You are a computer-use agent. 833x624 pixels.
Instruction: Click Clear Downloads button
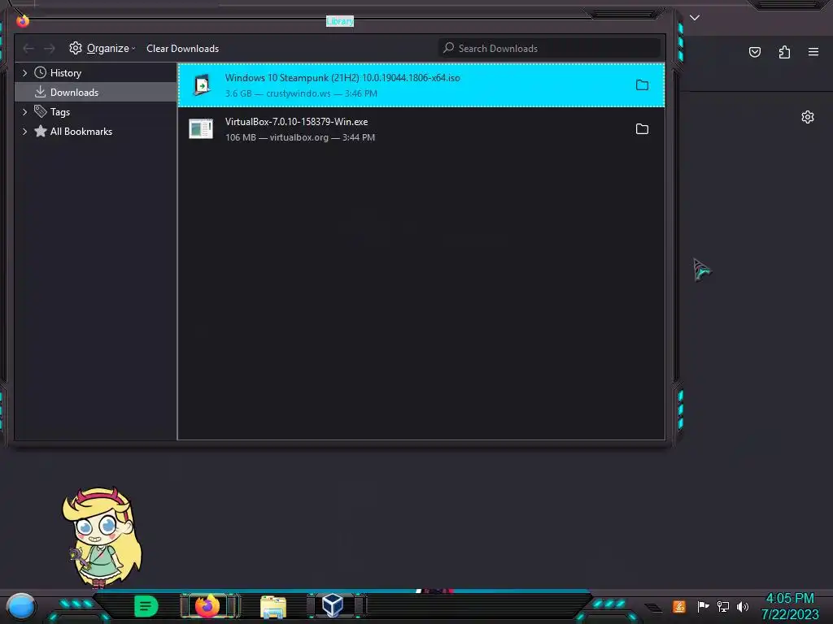(182, 48)
